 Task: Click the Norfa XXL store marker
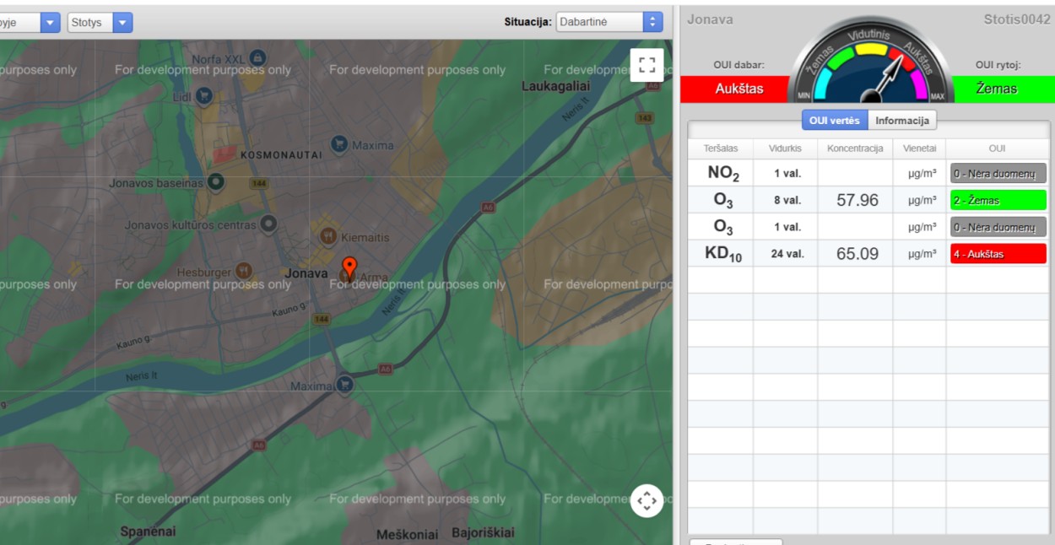(x=258, y=58)
